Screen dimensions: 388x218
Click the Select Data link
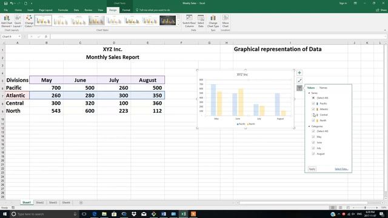click(341, 169)
